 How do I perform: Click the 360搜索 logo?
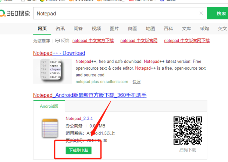[x=15, y=13]
